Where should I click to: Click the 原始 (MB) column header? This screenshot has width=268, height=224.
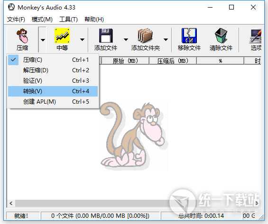click(x=125, y=61)
